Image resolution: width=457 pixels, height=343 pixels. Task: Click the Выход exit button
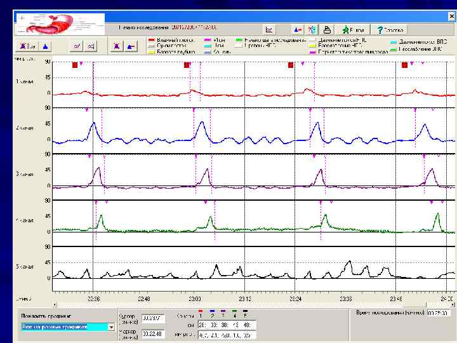pos(352,29)
